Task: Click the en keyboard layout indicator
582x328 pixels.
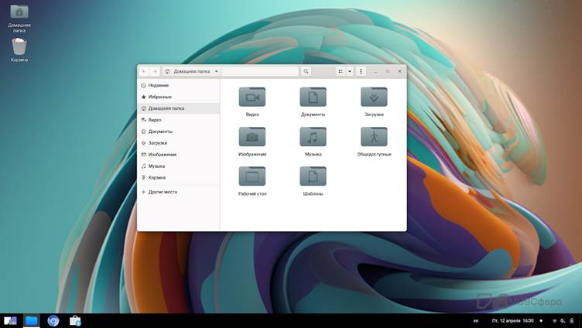Action: [x=475, y=320]
